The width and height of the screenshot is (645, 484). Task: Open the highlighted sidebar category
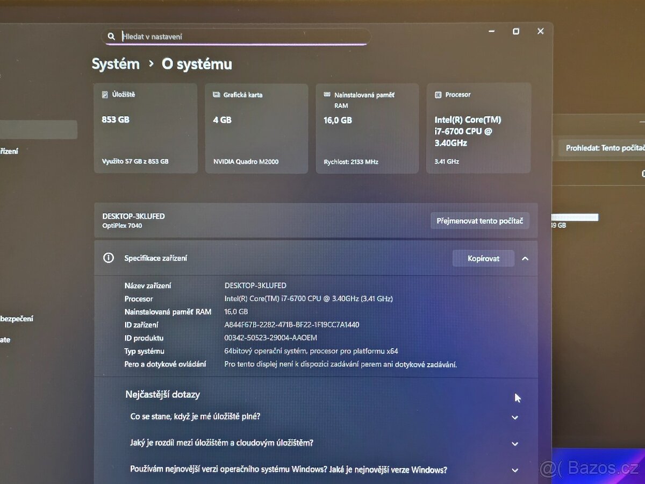tap(38, 130)
